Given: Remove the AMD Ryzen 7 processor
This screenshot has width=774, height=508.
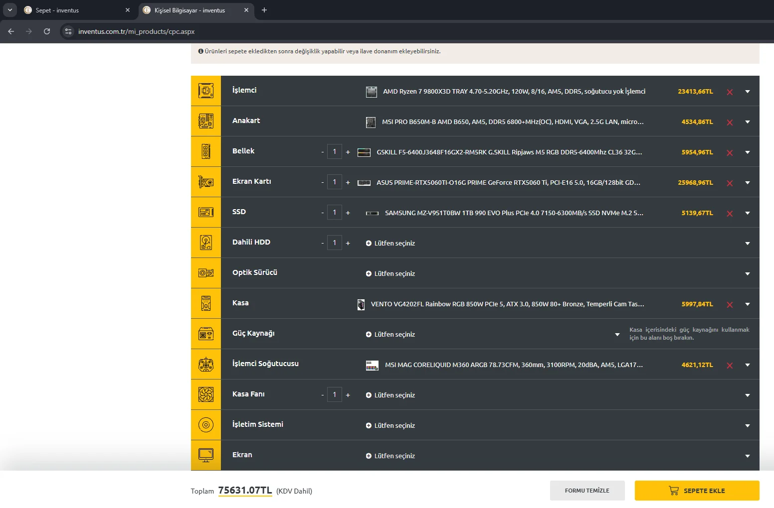Looking at the screenshot, I should tap(730, 92).
